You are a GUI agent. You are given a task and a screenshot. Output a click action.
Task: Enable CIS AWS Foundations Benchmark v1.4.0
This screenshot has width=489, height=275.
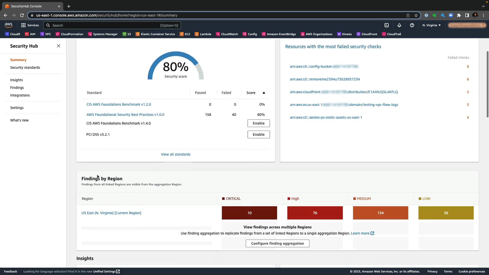pyautogui.click(x=259, y=123)
